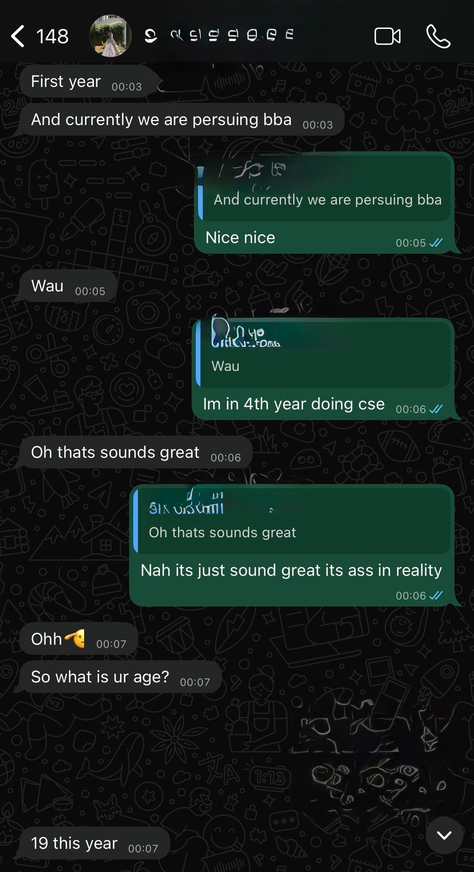Screen dimensions: 474x872
Task: Tap the double-tick read receipt on 'Nice nice'
Action: 436,243
